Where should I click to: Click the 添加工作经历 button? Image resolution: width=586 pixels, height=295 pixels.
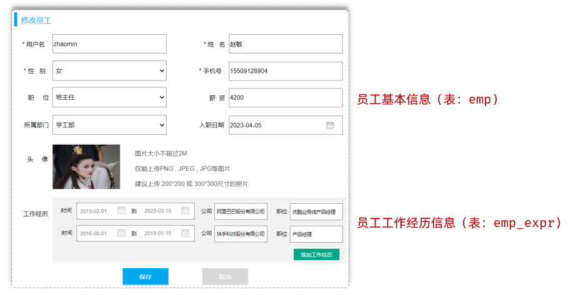pos(316,254)
